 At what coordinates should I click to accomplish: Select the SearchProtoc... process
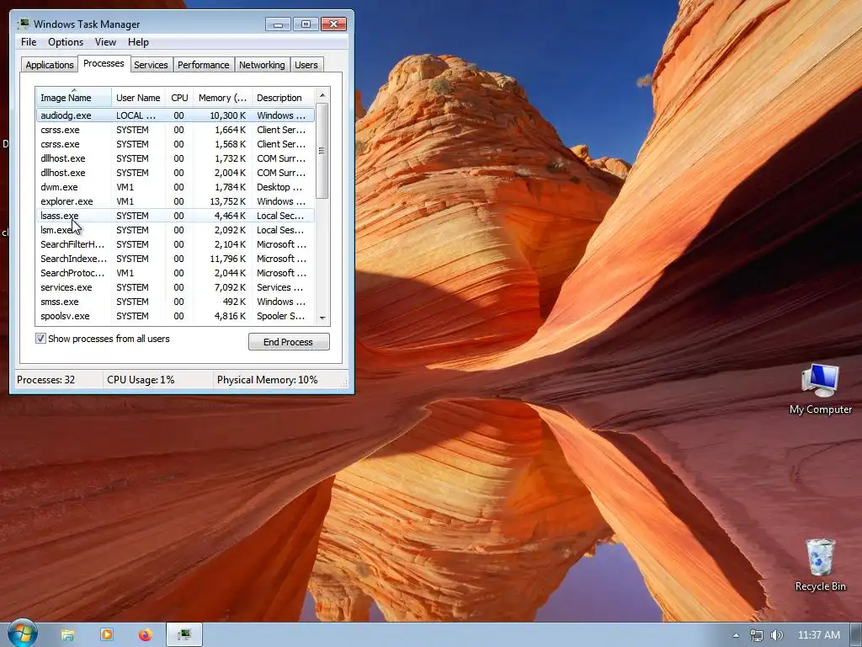175,273
